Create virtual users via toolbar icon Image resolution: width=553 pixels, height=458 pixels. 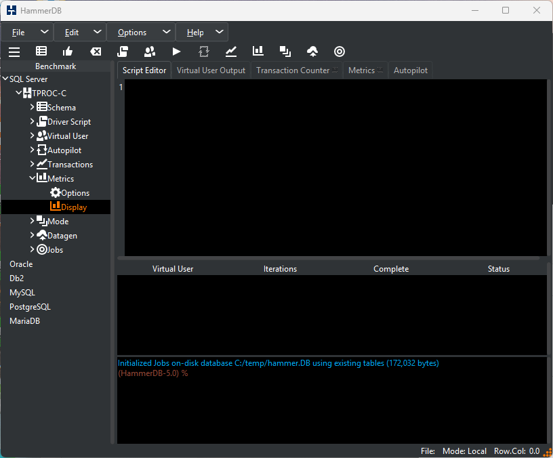point(150,51)
